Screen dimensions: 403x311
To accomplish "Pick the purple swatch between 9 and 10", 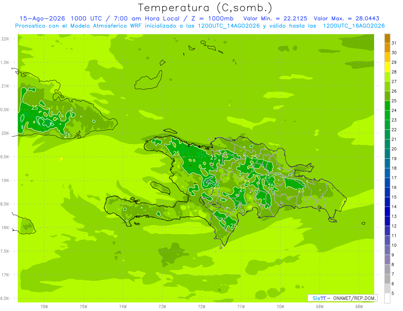I will tap(387, 250).
